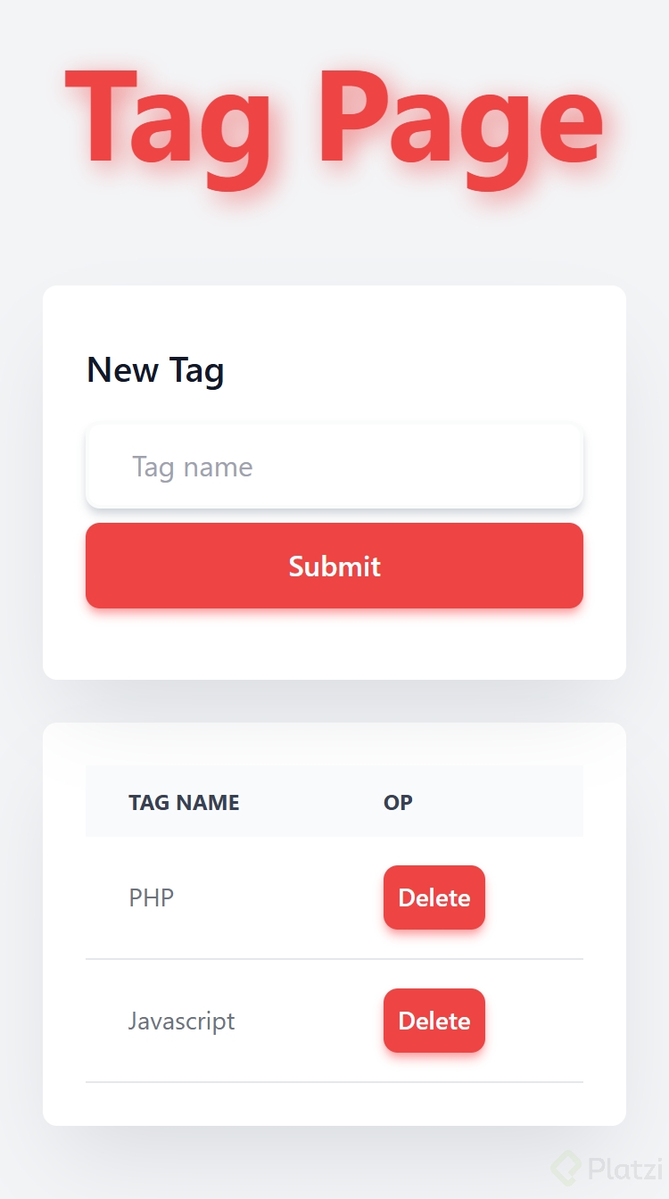Viewport: 669px width, 1199px height.
Task: Click the OP column header
Action: 398,802
